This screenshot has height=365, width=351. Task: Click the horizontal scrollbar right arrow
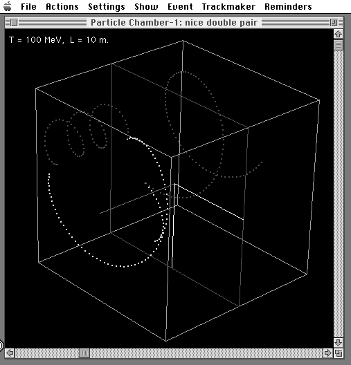(328, 353)
